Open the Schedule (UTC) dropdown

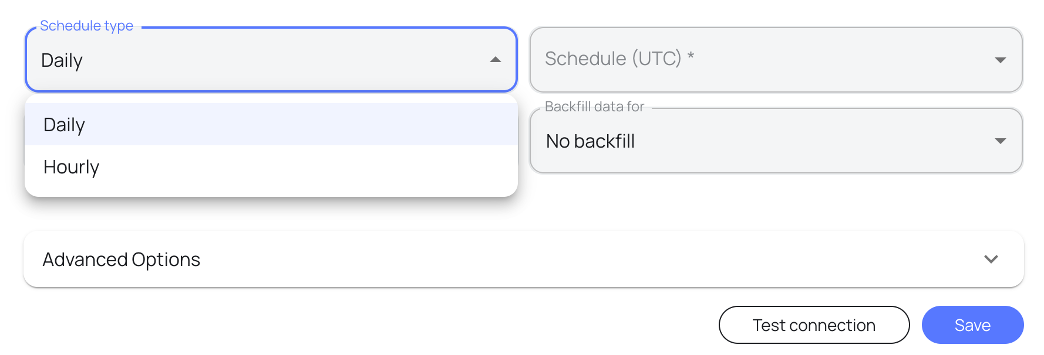tap(775, 59)
